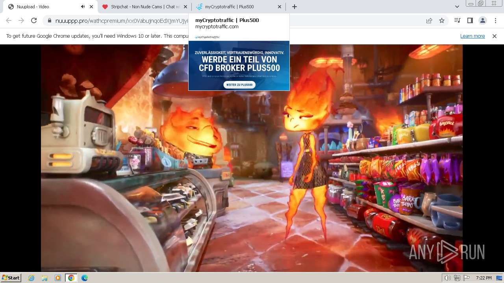
Task: Switch to the Stripchat tab
Action: pyautogui.click(x=145, y=7)
